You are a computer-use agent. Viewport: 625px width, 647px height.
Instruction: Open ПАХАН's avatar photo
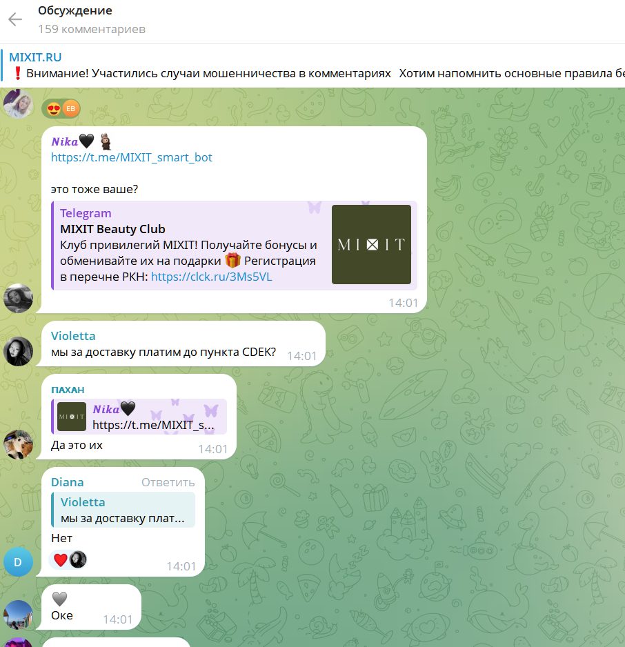pyautogui.click(x=18, y=444)
